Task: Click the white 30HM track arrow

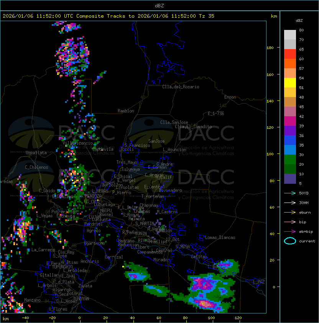Action: (290, 203)
